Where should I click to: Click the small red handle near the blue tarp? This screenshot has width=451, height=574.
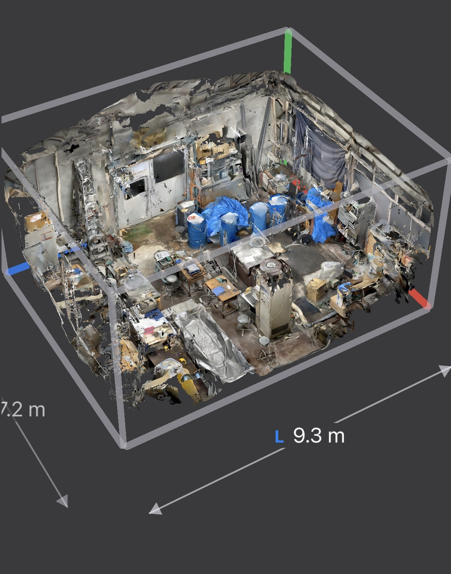[296, 182]
